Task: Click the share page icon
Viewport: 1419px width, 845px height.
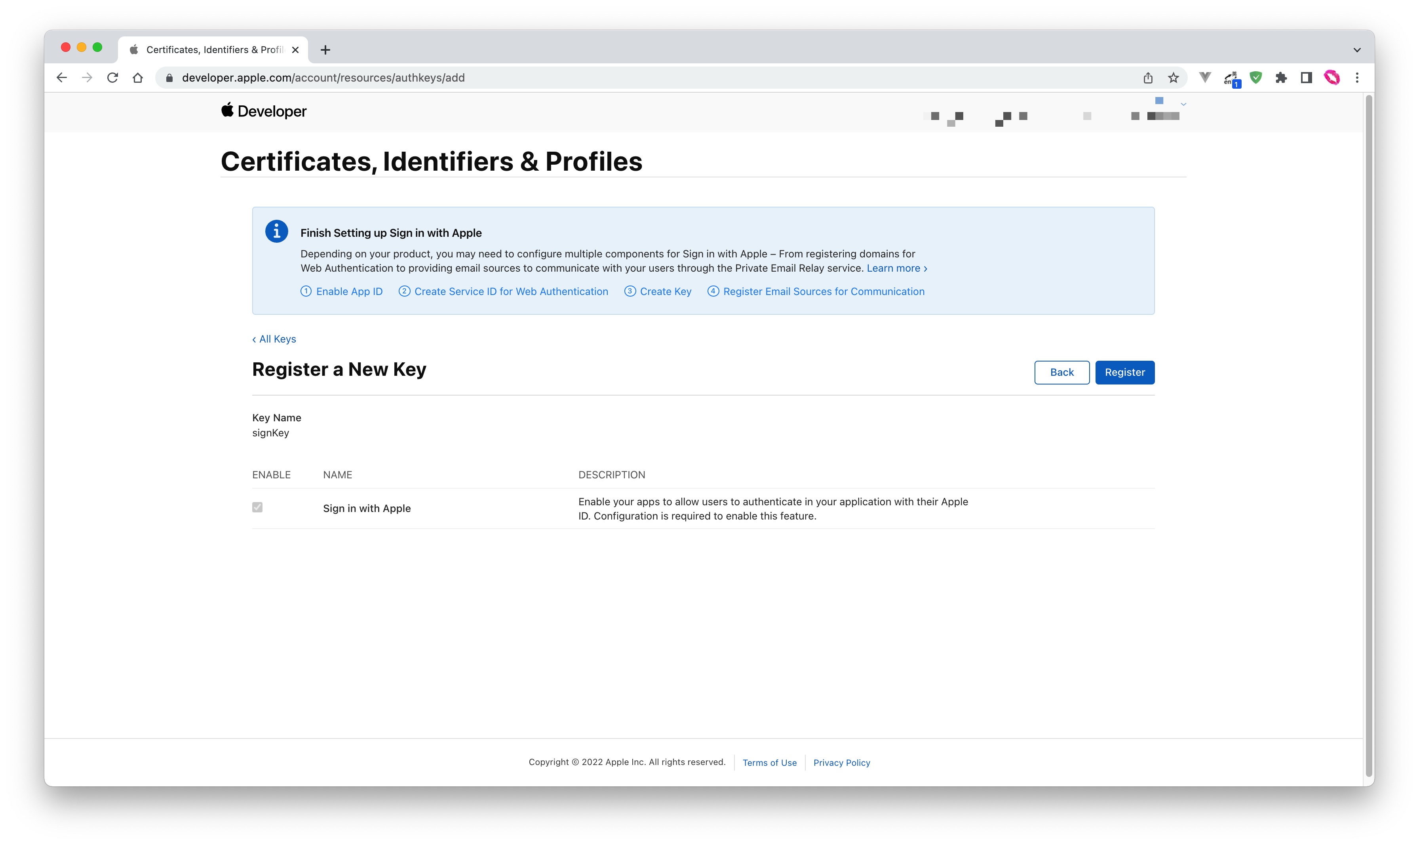Action: (x=1147, y=78)
